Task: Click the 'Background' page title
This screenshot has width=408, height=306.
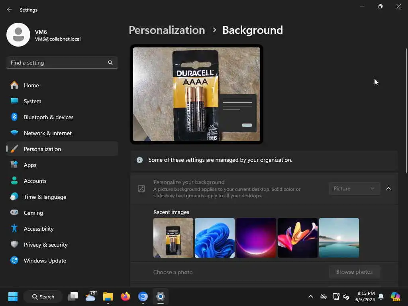Action: (252, 30)
